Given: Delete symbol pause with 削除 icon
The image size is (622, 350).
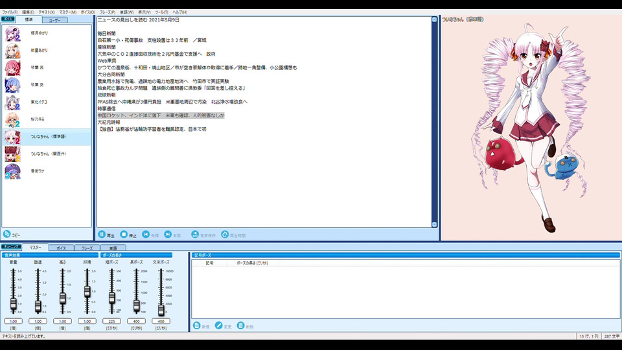Looking at the screenshot, I should click(x=240, y=325).
